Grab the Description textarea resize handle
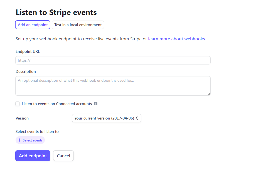Viewport: 261px width, 184px height. point(209,94)
